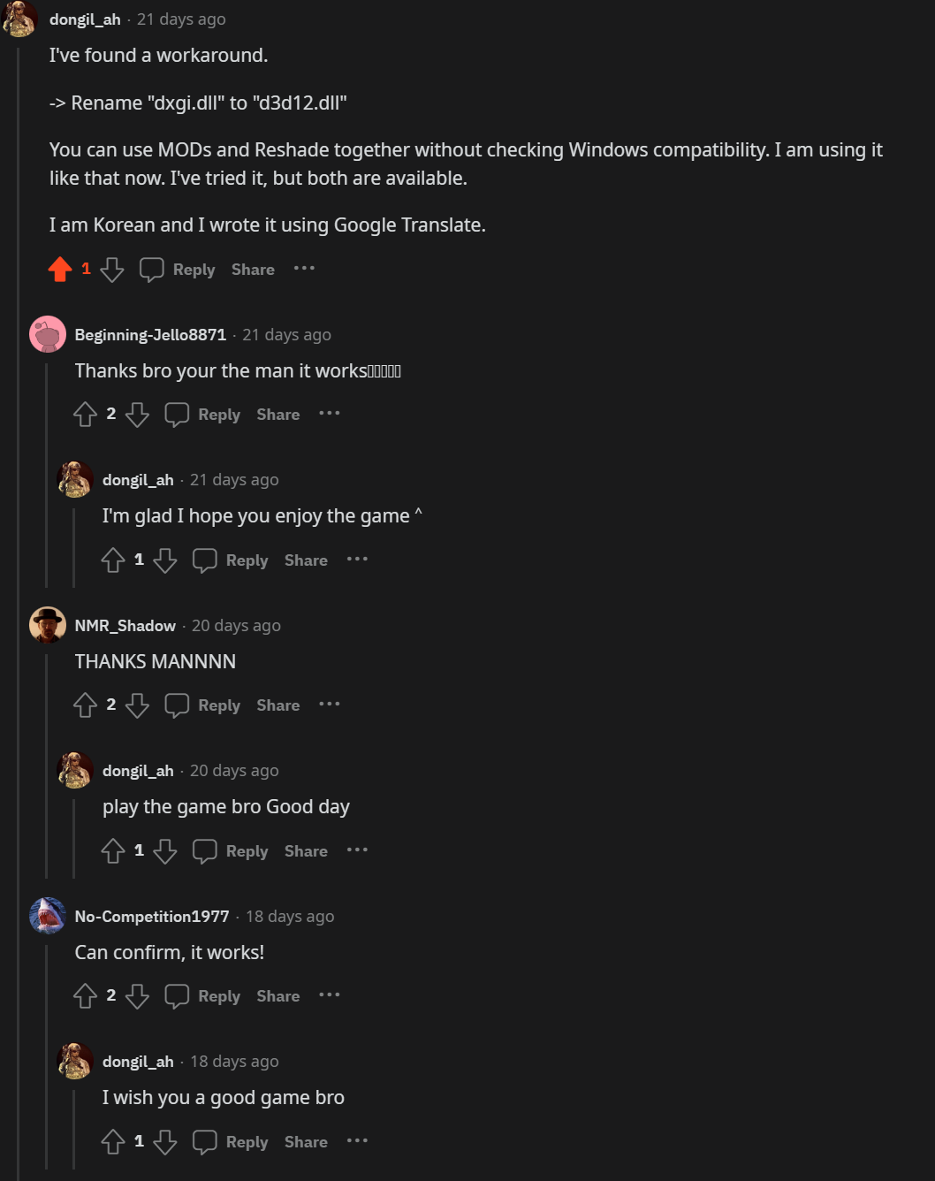This screenshot has width=935, height=1181.
Task: Downvote "I wish you a good game bro"
Action: (x=165, y=1142)
